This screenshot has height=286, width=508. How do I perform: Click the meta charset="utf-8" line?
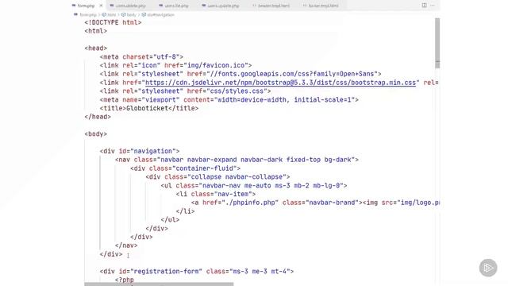pyautogui.click(x=141, y=56)
